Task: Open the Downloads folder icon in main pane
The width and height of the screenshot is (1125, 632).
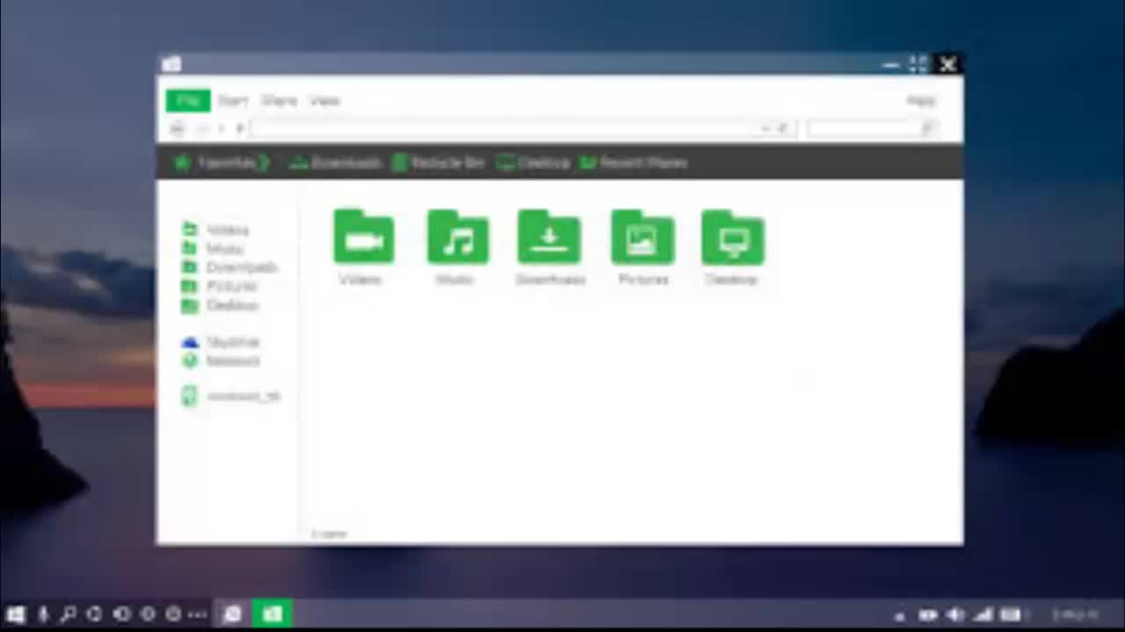Action: coord(549,239)
